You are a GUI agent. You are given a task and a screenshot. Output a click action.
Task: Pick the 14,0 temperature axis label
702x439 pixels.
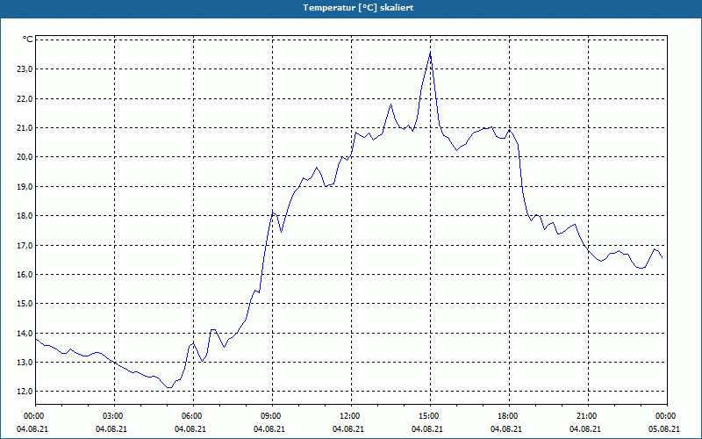click(25, 333)
